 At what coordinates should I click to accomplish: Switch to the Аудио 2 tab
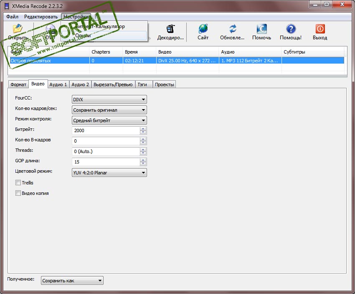click(80, 84)
